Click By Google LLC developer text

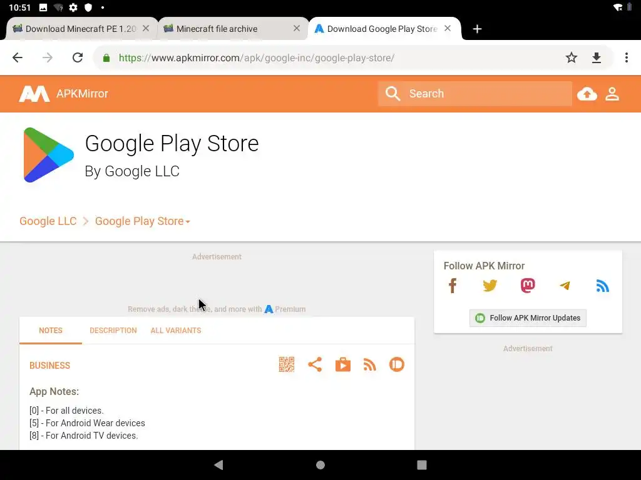[x=132, y=171]
